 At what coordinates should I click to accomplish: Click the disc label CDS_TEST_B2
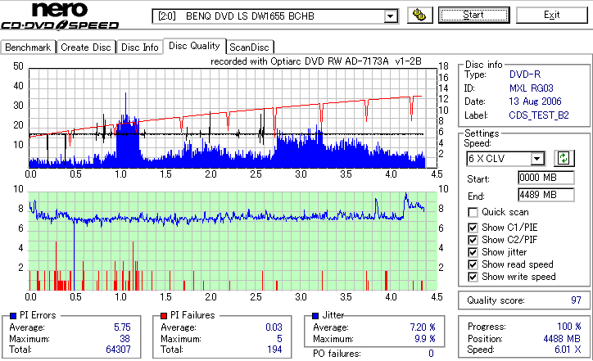[x=539, y=115]
